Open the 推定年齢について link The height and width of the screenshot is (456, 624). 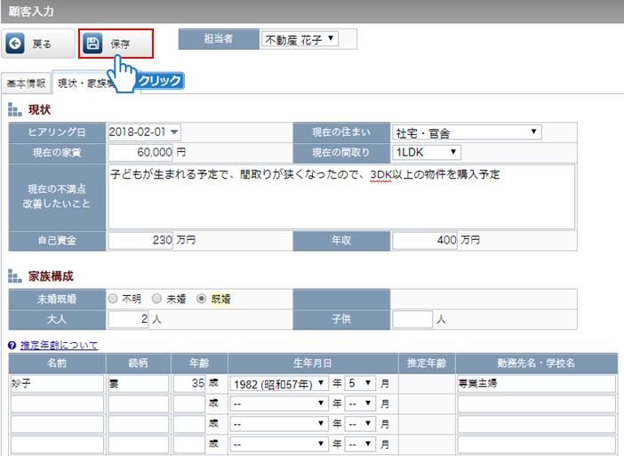59,345
